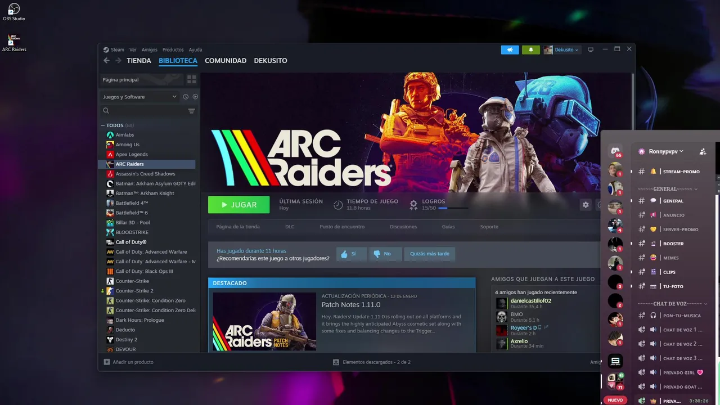
Task: Go forward with the Steam forward arrow
Action: (118, 61)
